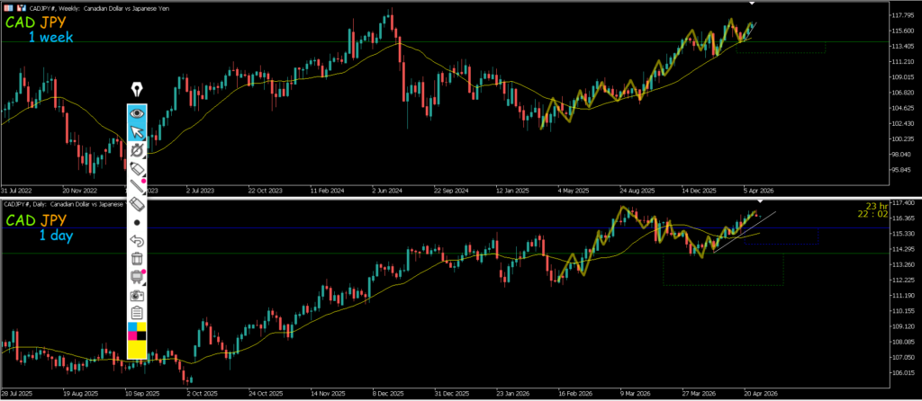
Task: Select the marker highlighter tool
Action: [x=137, y=168]
